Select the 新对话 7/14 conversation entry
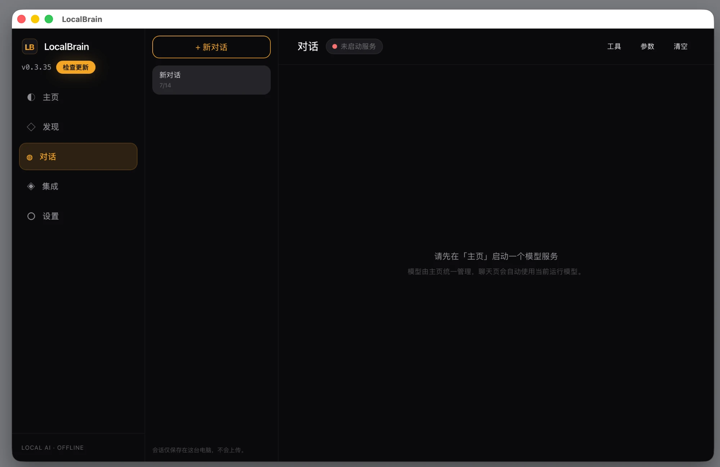This screenshot has width=720, height=467. coord(211,80)
